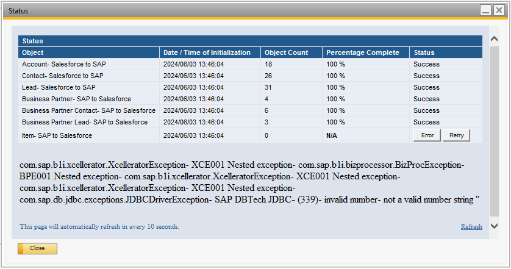This screenshot has width=511, height=269.
Task: Open the Error details for the Item row
Action: click(x=427, y=135)
